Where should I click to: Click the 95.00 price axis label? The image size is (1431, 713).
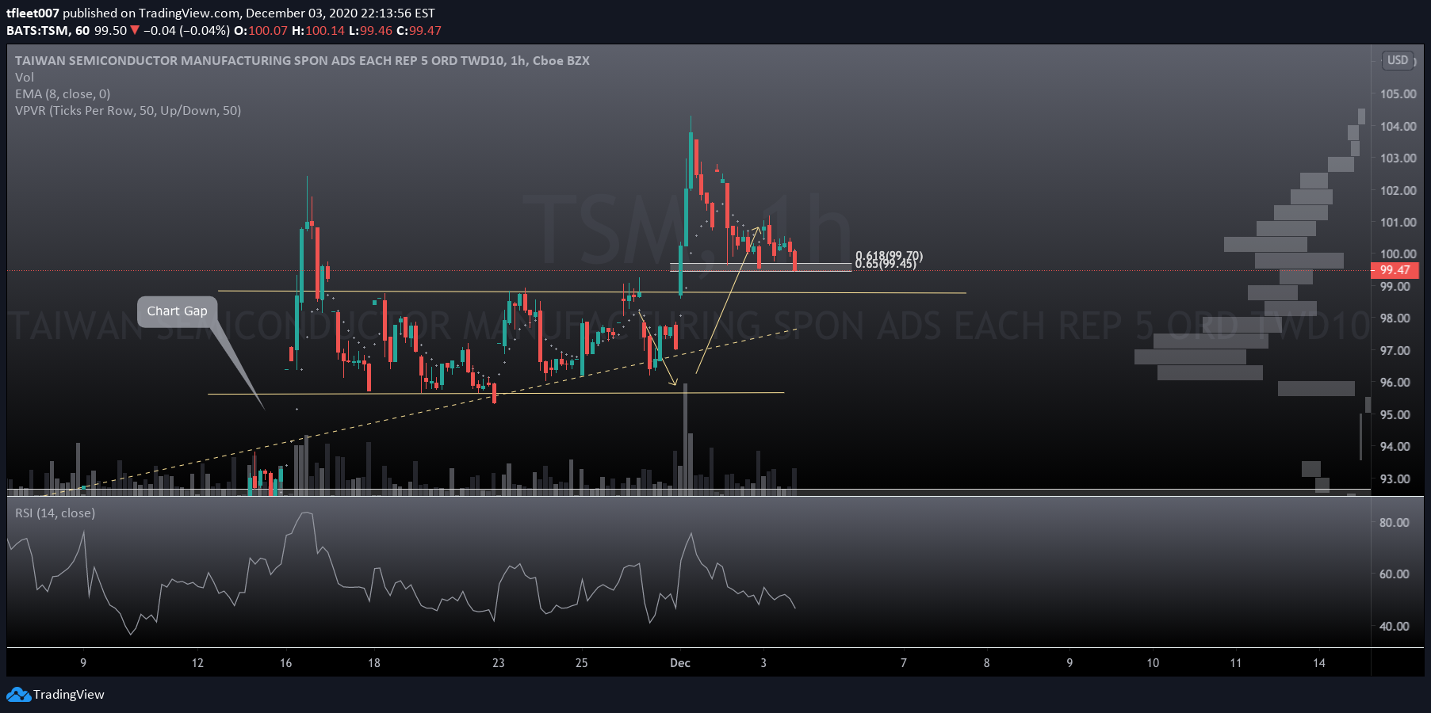click(1395, 414)
